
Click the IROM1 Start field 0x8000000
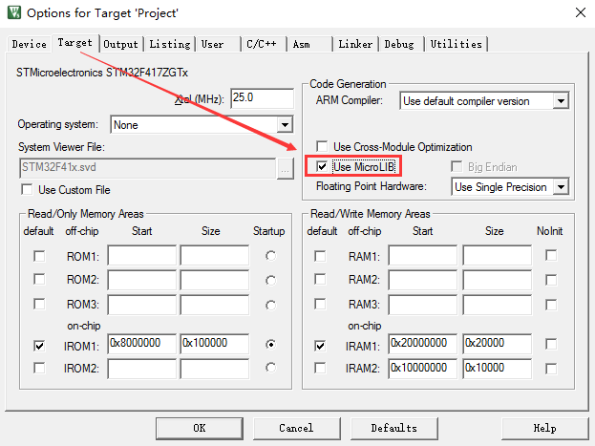142,344
